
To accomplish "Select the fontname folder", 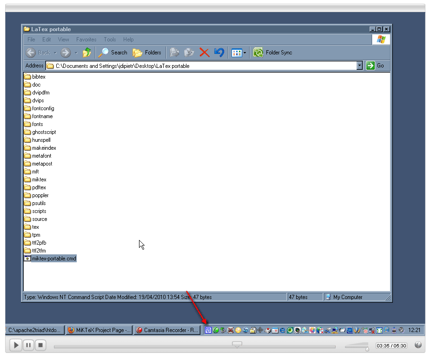I will point(39,116).
